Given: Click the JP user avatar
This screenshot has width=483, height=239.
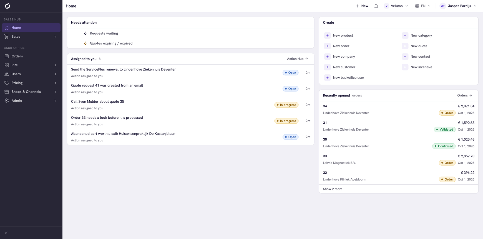Looking at the screenshot, I should coord(443,6).
